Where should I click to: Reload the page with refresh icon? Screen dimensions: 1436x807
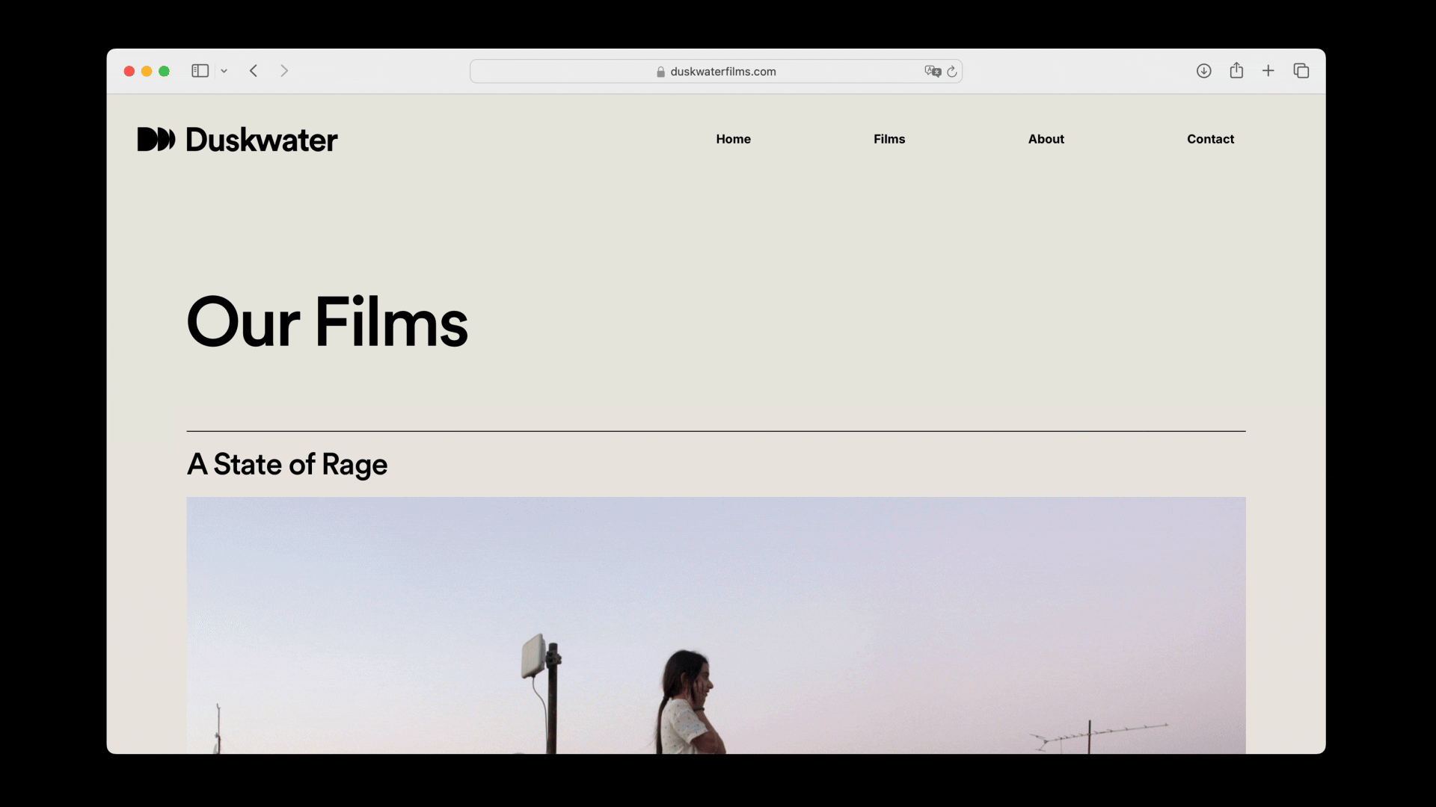951,72
